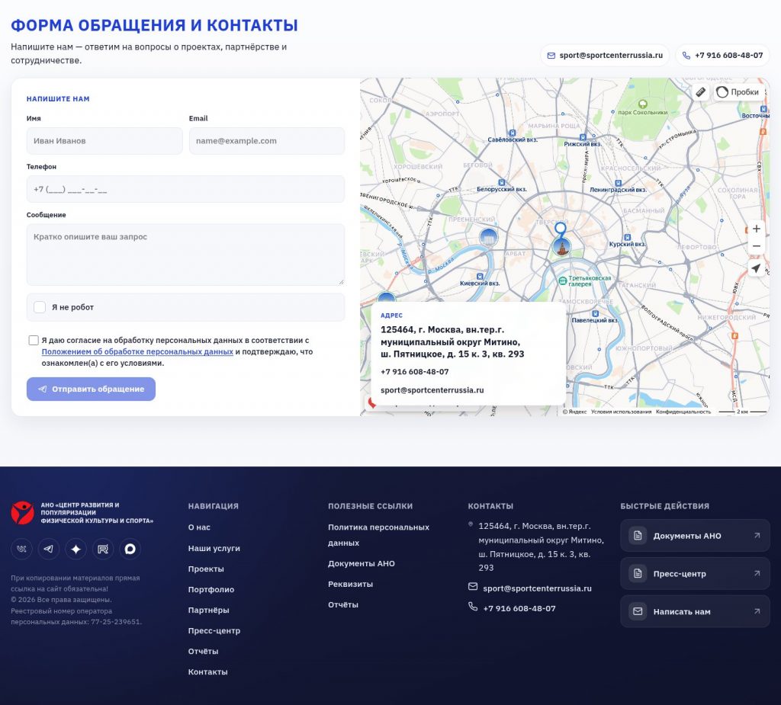Open "Отчёты" under Полезные ссылки

(343, 605)
